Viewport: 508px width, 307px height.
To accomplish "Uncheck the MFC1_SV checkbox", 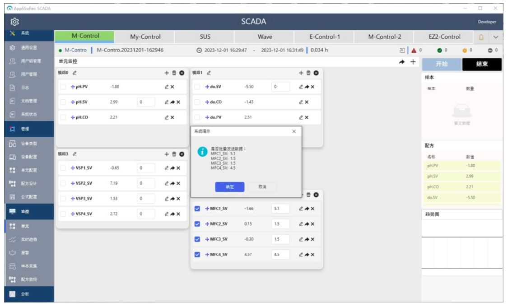I will pyautogui.click(x=197, y=209).
